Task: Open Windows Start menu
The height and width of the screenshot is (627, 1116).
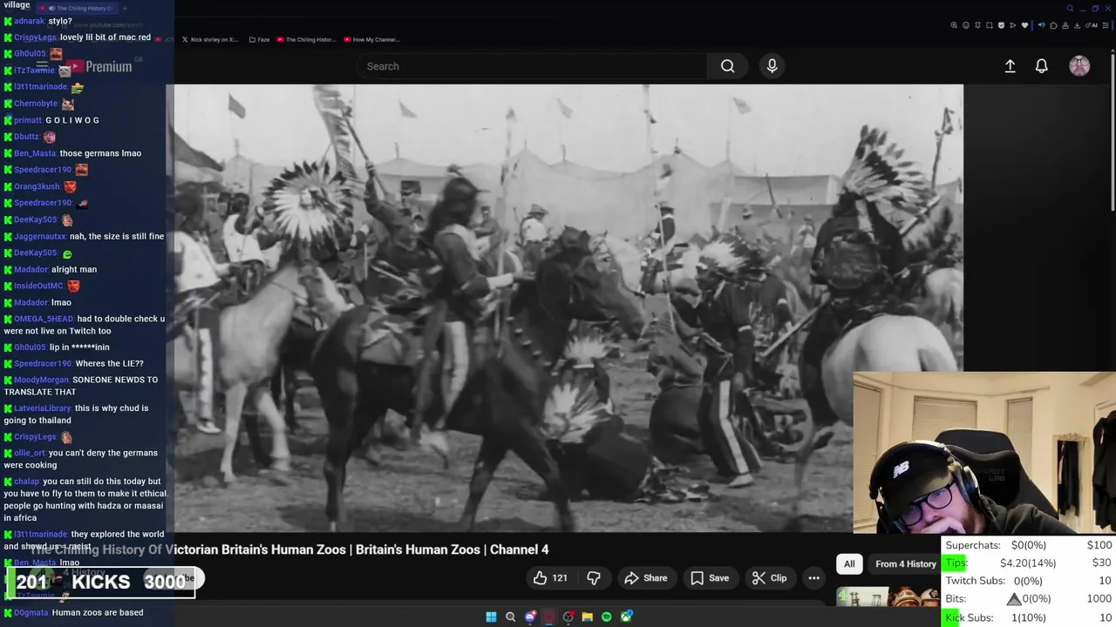Action: click(491, 617)
